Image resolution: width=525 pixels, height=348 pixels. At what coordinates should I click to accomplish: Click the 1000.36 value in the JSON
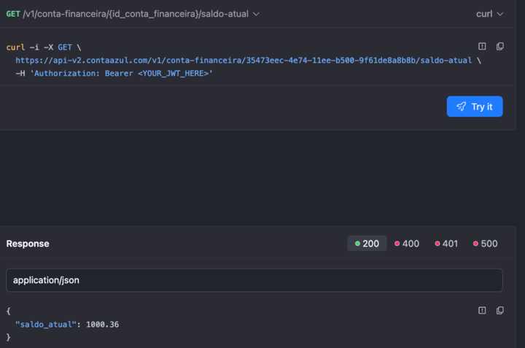(102, 324)
